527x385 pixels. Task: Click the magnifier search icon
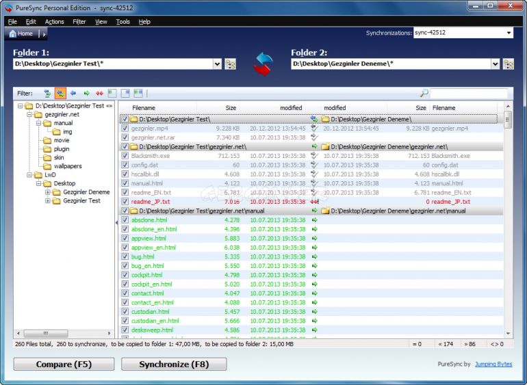pyautogui.click(x=424, y=93)
